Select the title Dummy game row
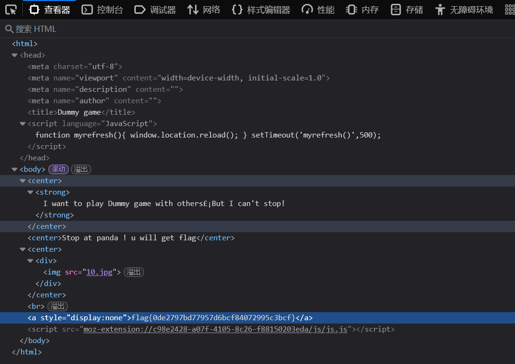Viewport: 515px width, 364px height. pos(257,112)
